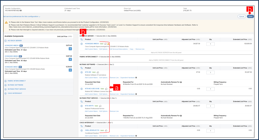The width and height of the screenshot is (259, 140).
Task: Click warning icon on HCINX220C-M8E3S line
Action: [108, 44]
